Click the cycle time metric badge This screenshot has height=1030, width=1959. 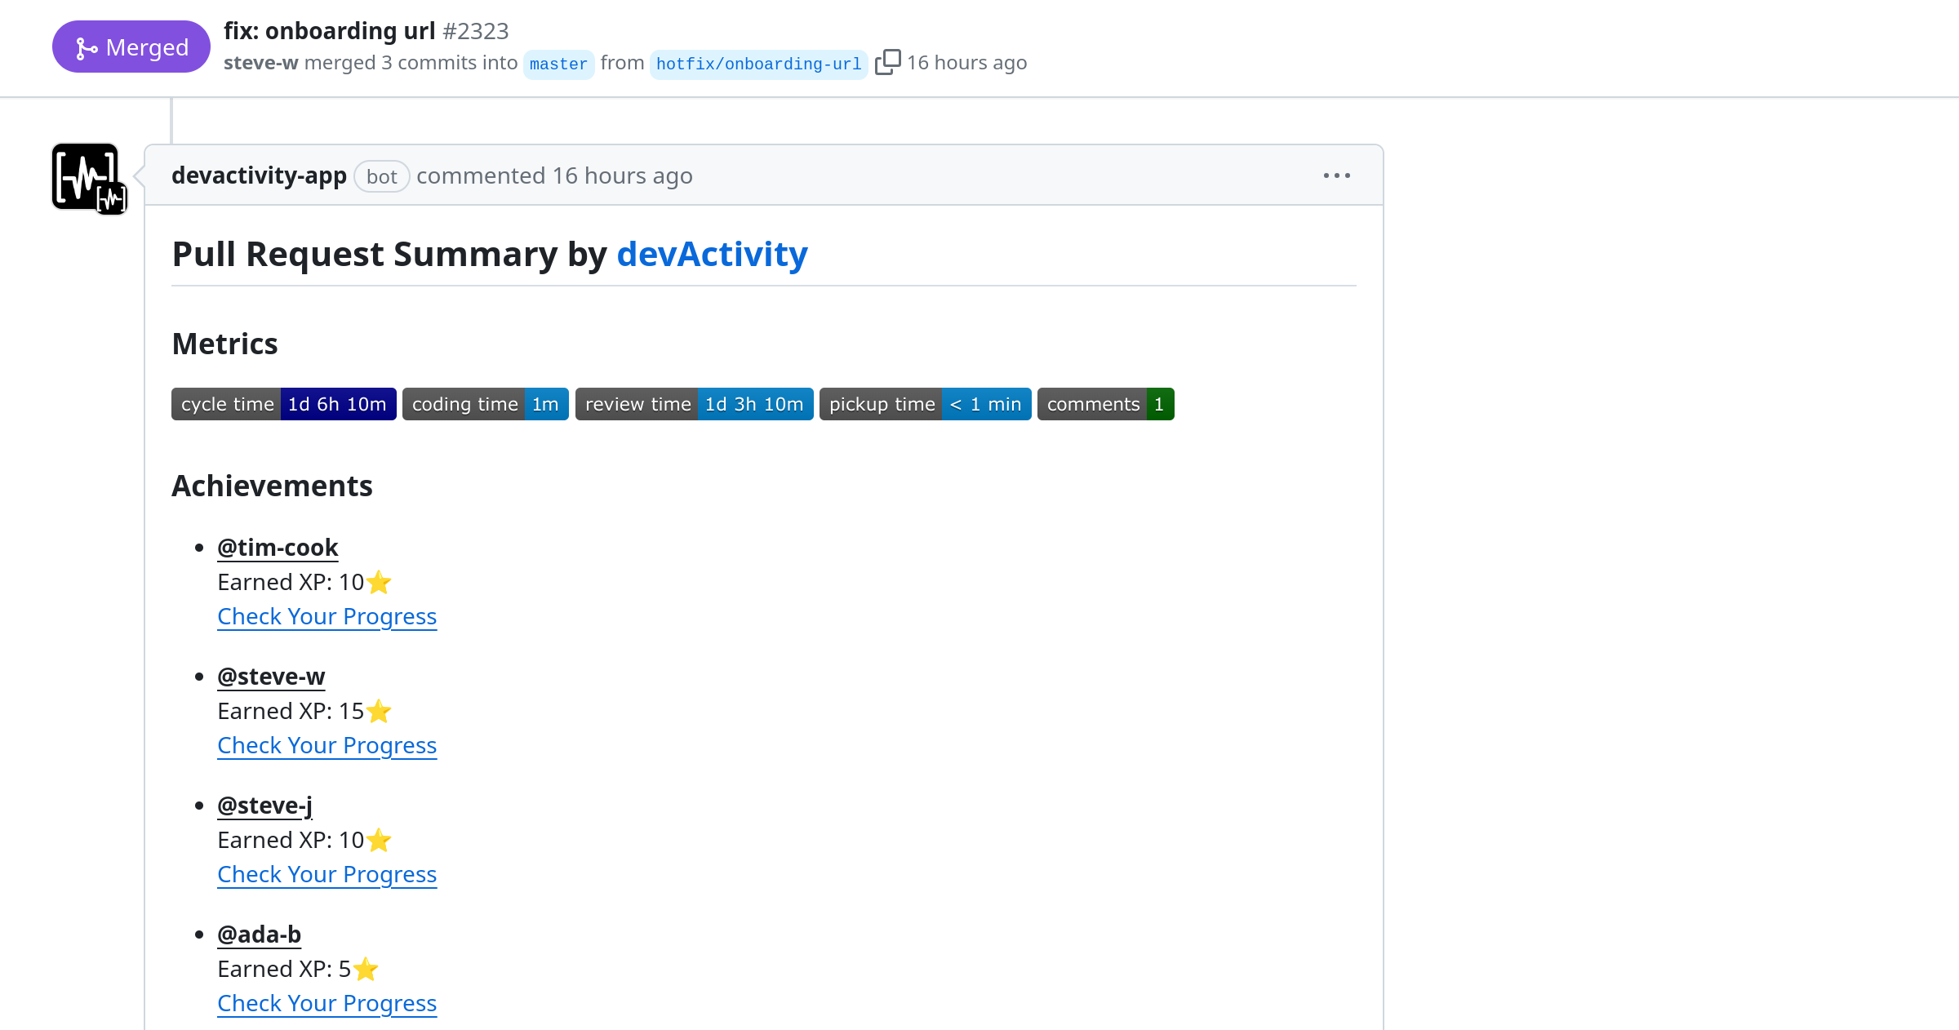coord(283,403)
